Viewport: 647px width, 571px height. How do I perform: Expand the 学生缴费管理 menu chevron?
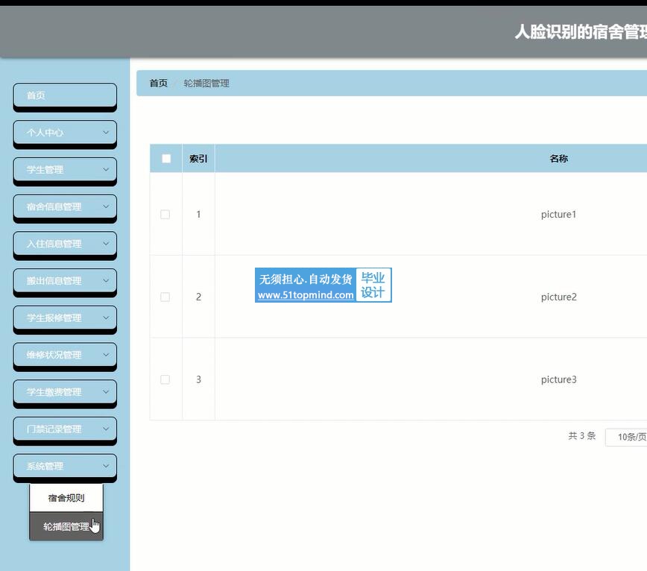click(x=106, y=392)
